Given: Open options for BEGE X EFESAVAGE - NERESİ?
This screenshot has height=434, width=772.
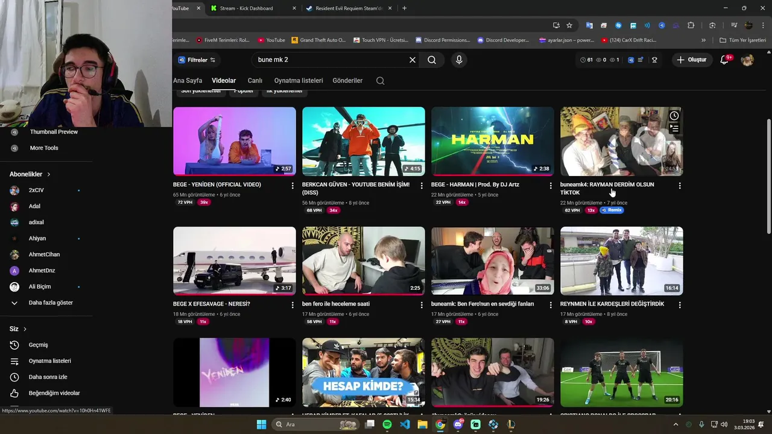Looking at the screenshot, I should pyautogui.click(x=293, y=305).
